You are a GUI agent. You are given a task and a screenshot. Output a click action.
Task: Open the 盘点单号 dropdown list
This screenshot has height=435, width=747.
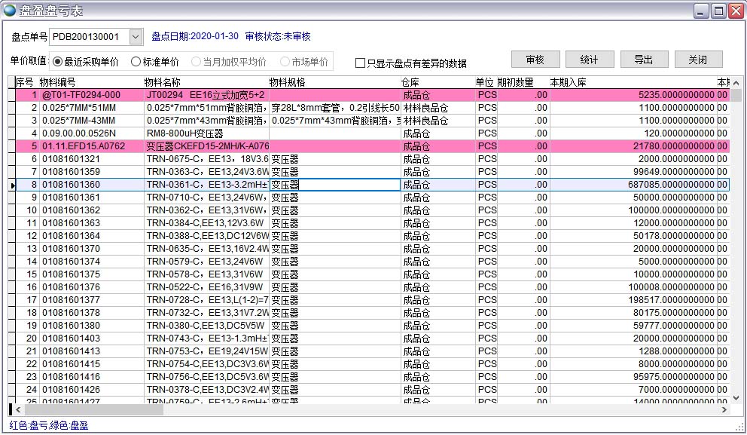136,36
